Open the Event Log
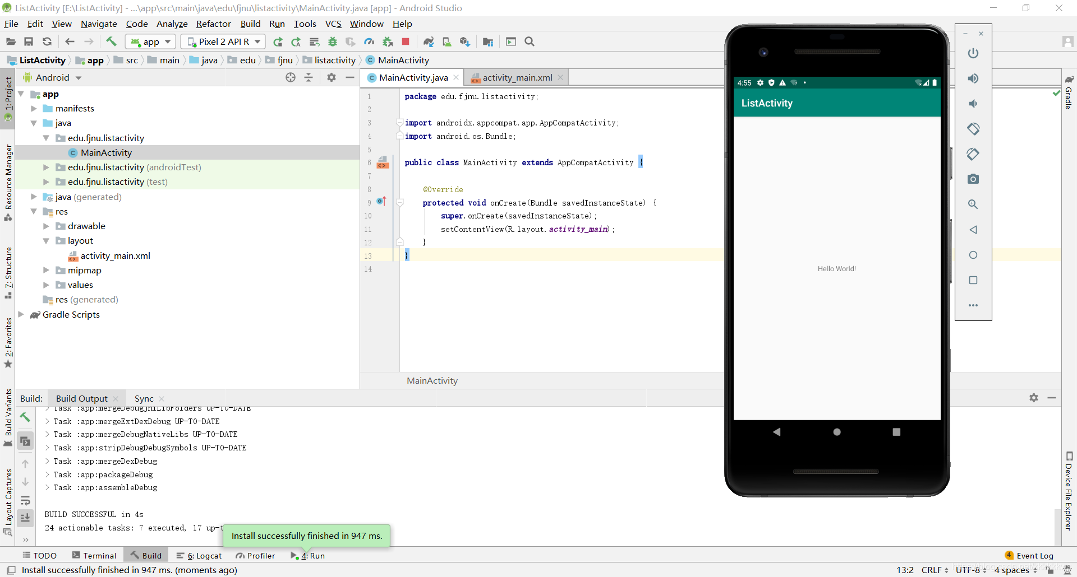This screenshot has width=1077, height=577. tap(1029, 556)
